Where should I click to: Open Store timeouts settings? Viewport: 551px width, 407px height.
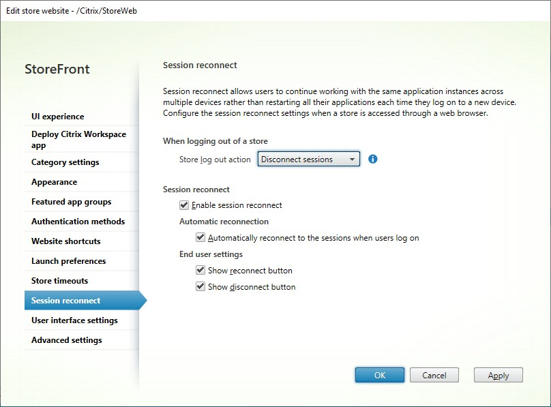[x=60, y=281]
